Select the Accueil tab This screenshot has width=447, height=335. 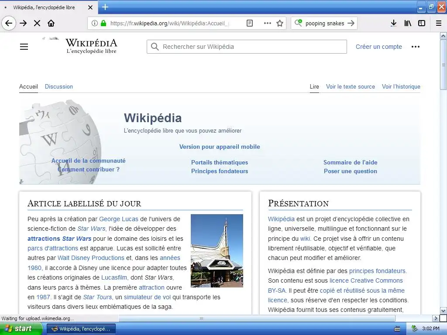click(28, 87)
